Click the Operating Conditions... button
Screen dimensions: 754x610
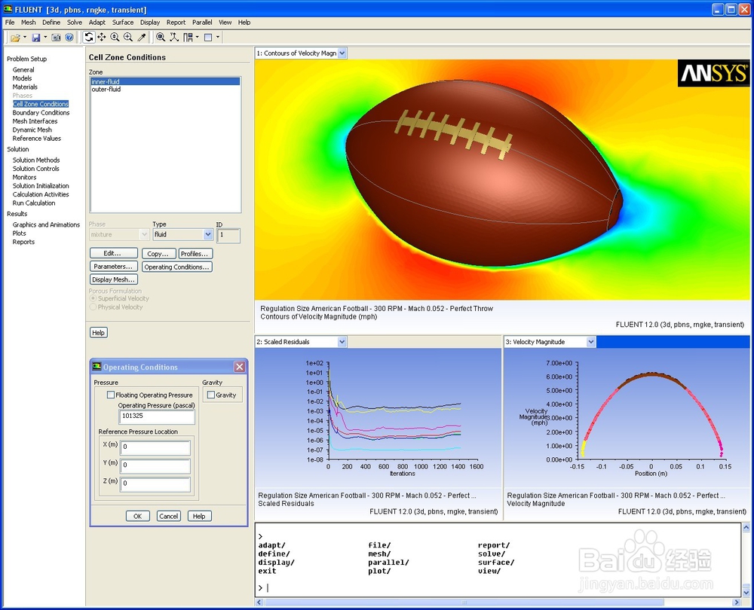[177, 267]
